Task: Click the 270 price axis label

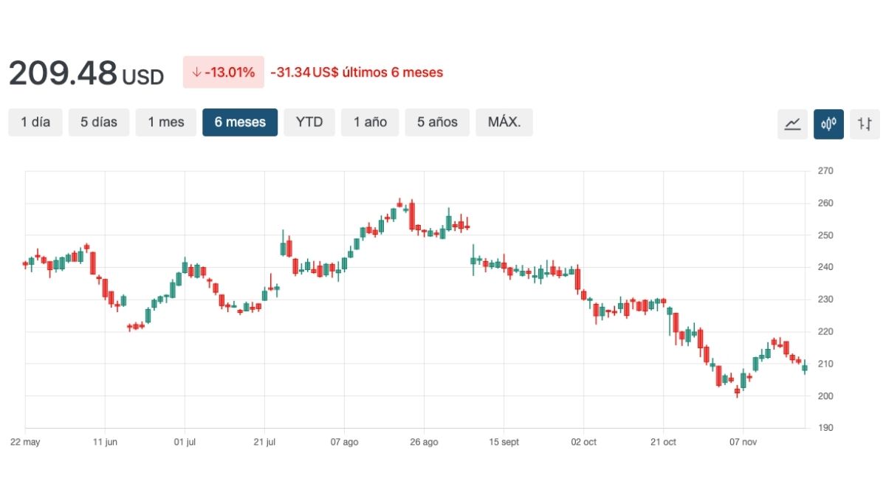Action: (x=825, y=171)
